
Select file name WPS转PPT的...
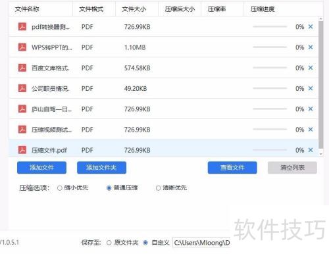pos(52,47)
